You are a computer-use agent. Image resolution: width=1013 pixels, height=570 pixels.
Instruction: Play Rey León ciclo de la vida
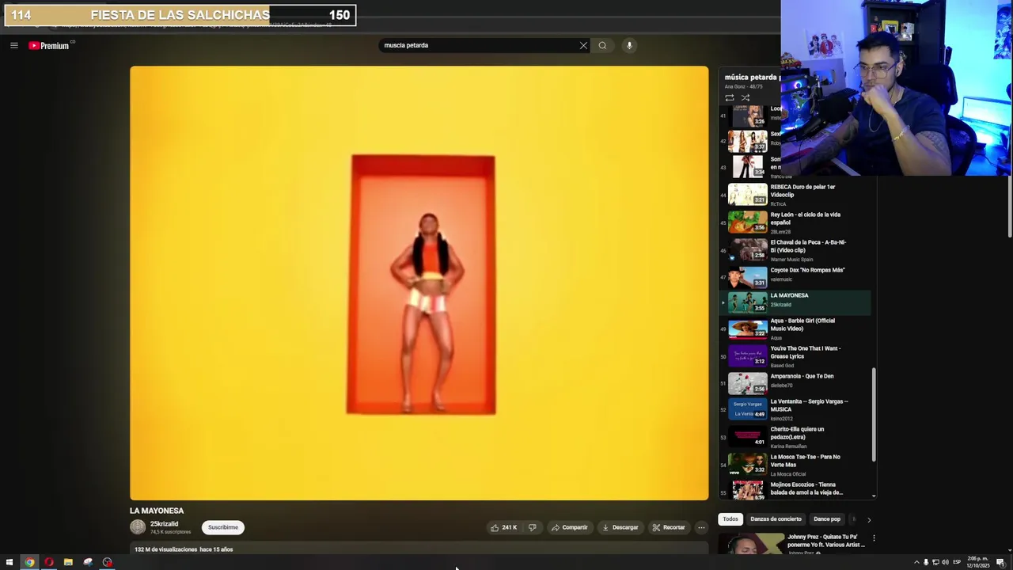[795, 222]
